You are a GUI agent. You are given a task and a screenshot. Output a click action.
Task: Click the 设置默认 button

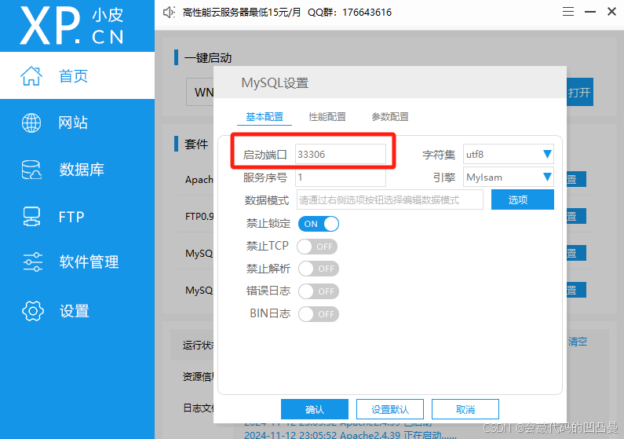pos(390,409)
